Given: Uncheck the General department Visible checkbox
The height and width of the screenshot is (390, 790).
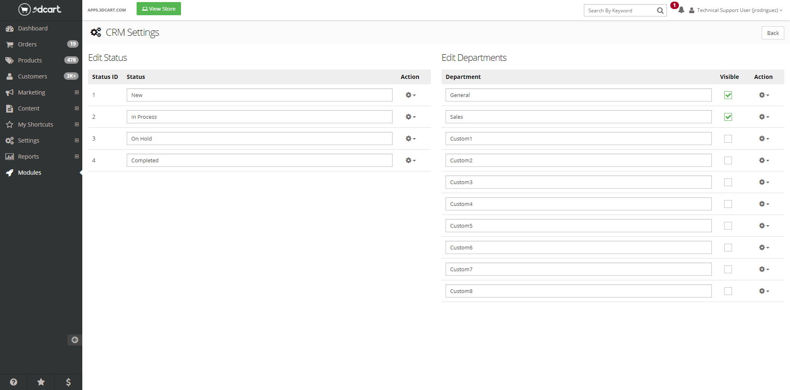Looking at the screenshot, I should point(728,95).
